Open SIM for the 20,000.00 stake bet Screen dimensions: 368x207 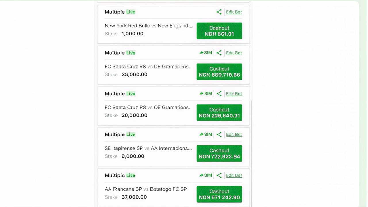(x=206, y=93)
